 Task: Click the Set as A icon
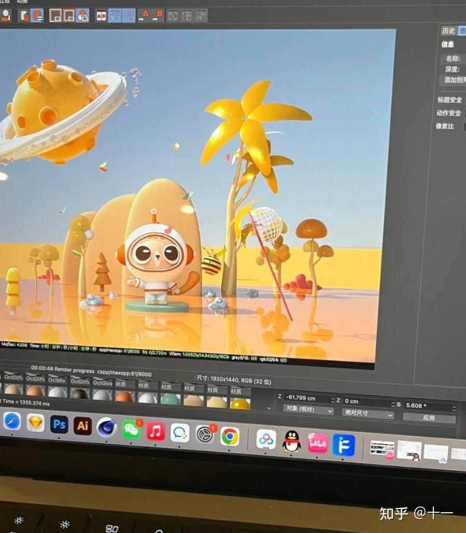pos(144,16)
